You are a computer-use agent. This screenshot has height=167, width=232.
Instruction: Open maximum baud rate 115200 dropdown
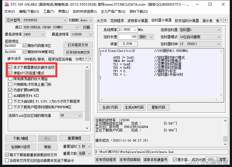(82, 34)
